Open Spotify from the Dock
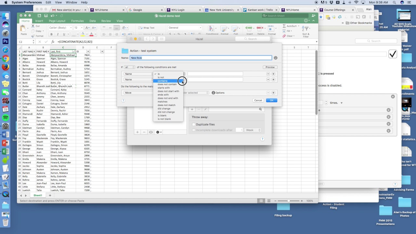 [x=6, y=117]
